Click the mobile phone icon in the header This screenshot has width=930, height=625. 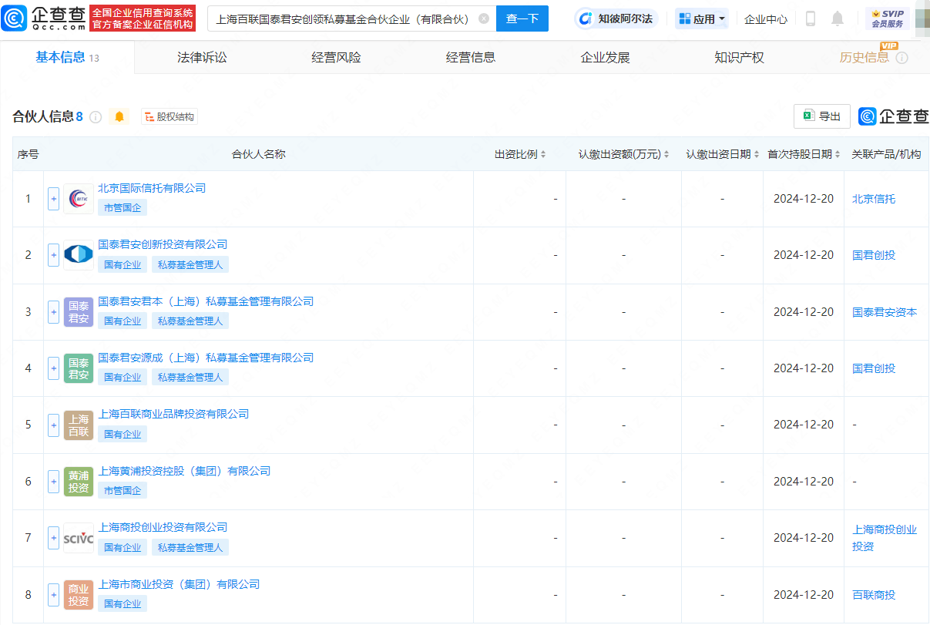(810, 18)
